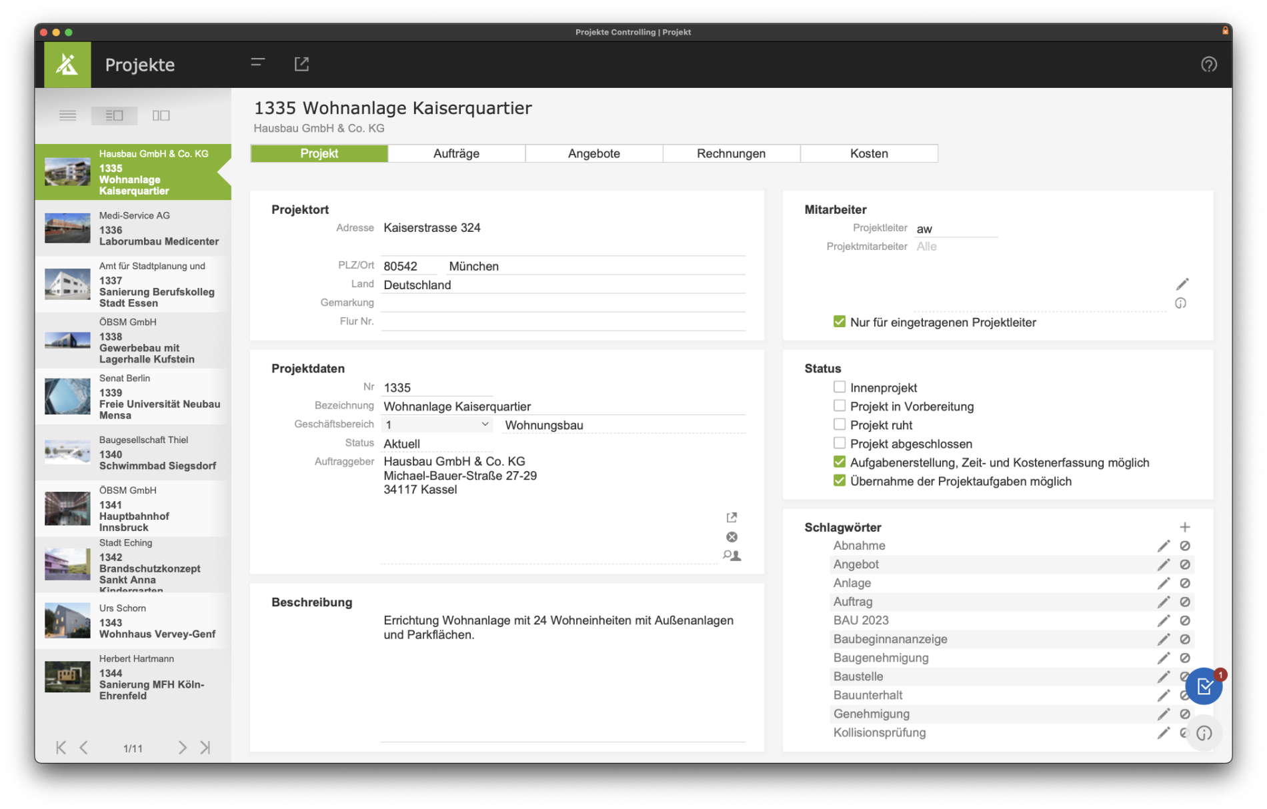The width and height of the screenshot is (1267, 809).
Task: Search contact for Auftraggeber icon
Action: tap(732, 555)
